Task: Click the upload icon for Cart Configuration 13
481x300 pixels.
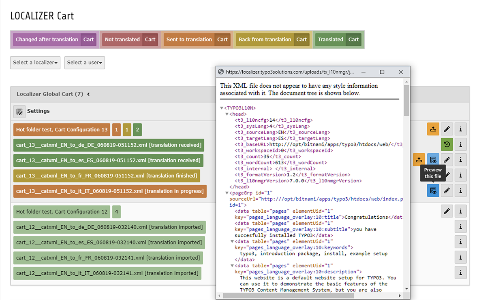Action: tap(433, 129)
